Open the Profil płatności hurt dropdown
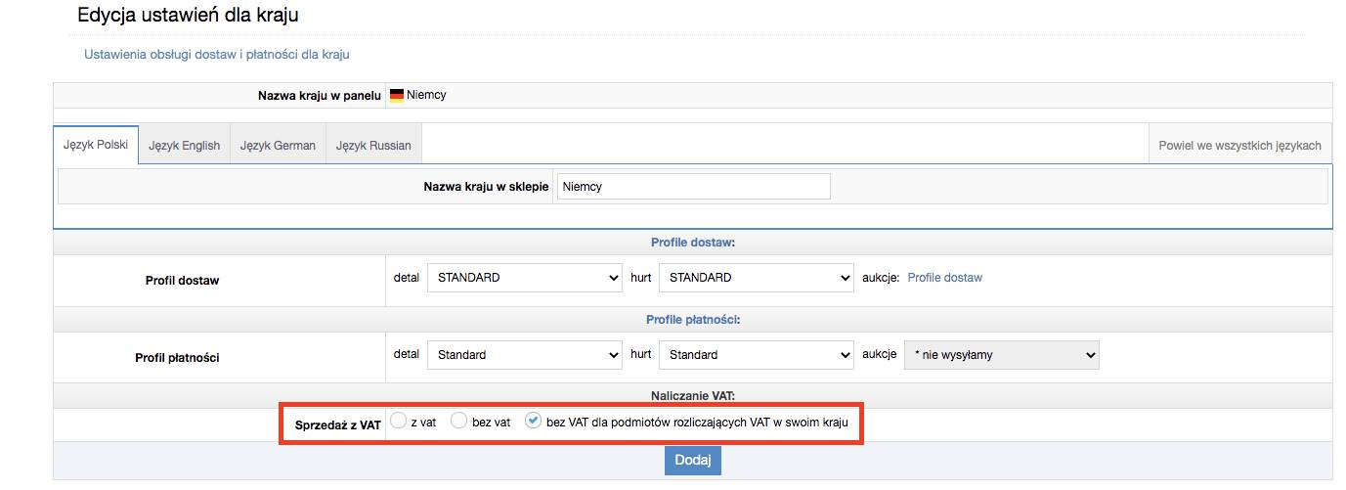The height and width of the screenshot is (490, 1346). point(756,355)
